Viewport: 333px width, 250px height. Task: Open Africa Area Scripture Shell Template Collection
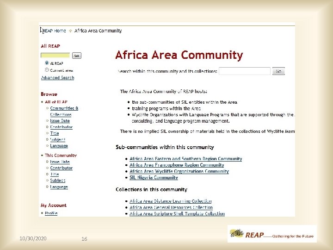coord(177,213)
